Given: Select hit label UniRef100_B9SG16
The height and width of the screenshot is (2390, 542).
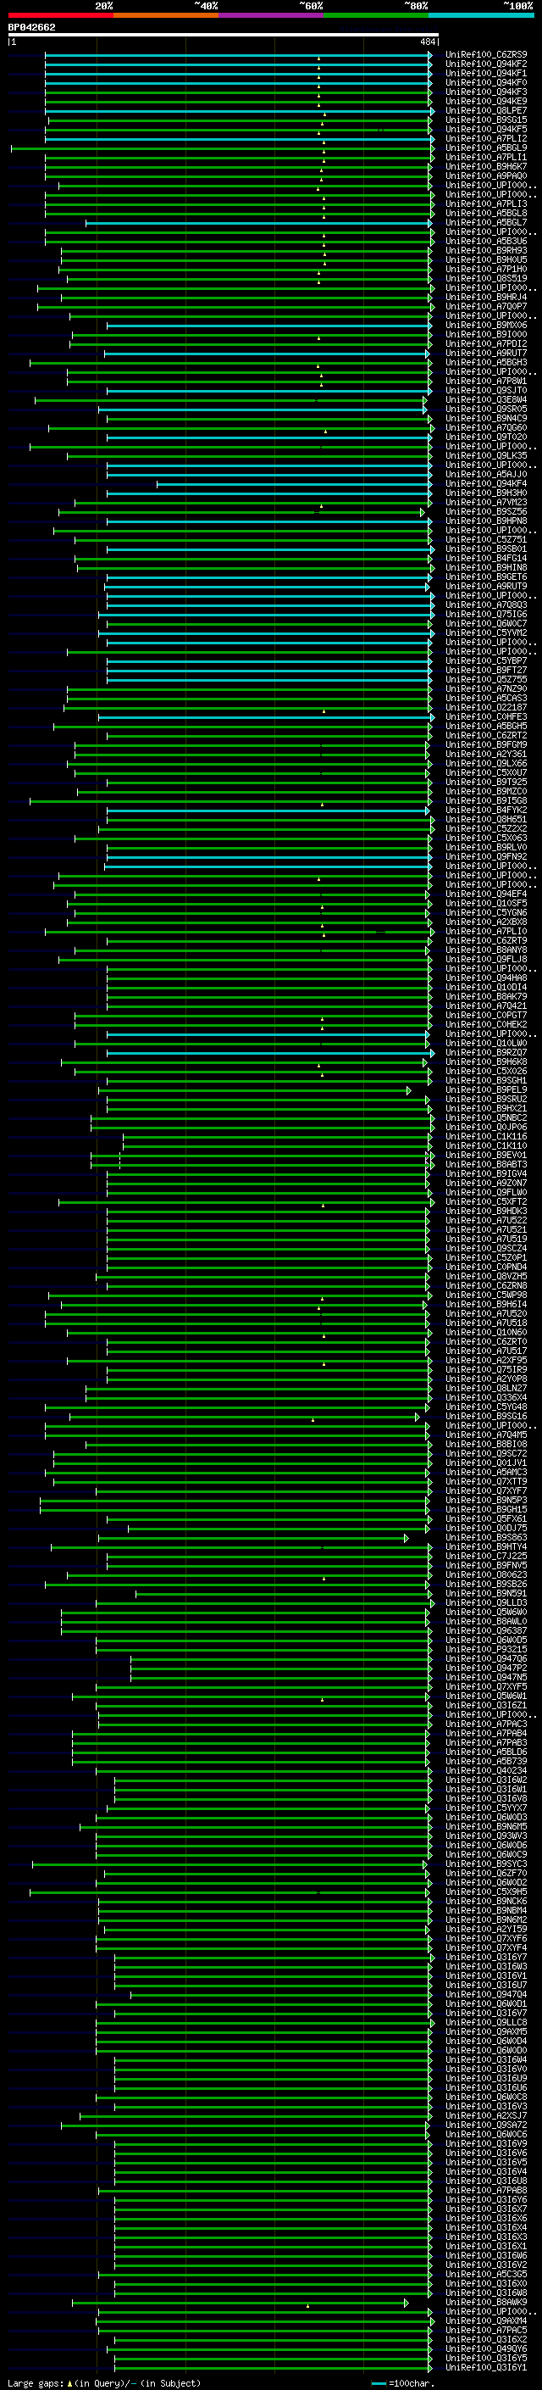Looking at the screenshot, I should 485,1417.
